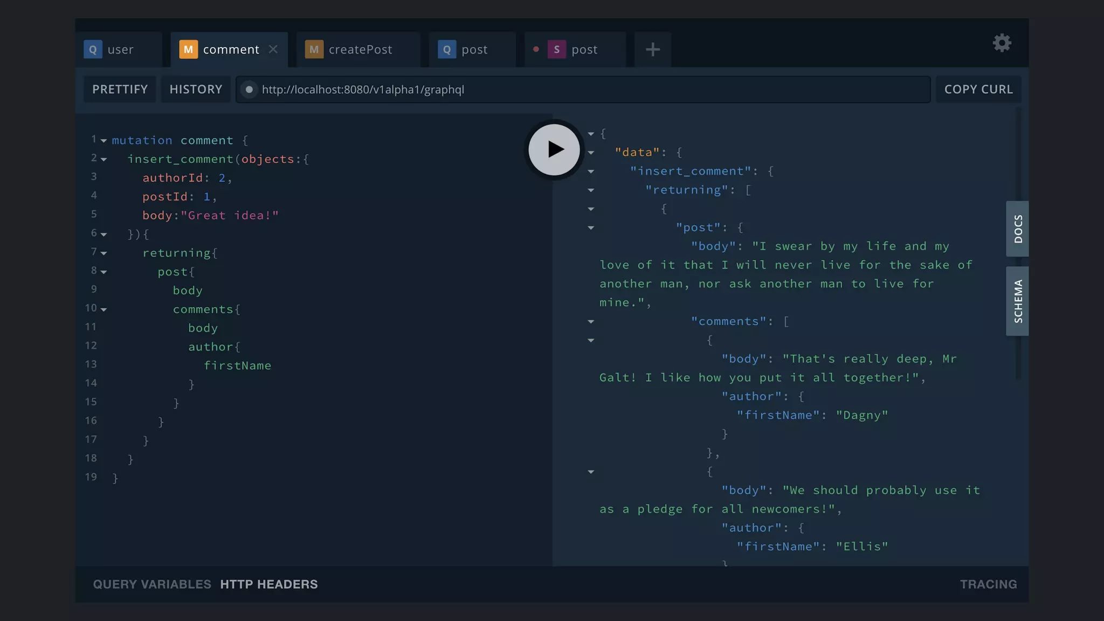Open settings via the gear icon
The height and width of the screenshot is (621, 1104).
(x=1002, y=43)
